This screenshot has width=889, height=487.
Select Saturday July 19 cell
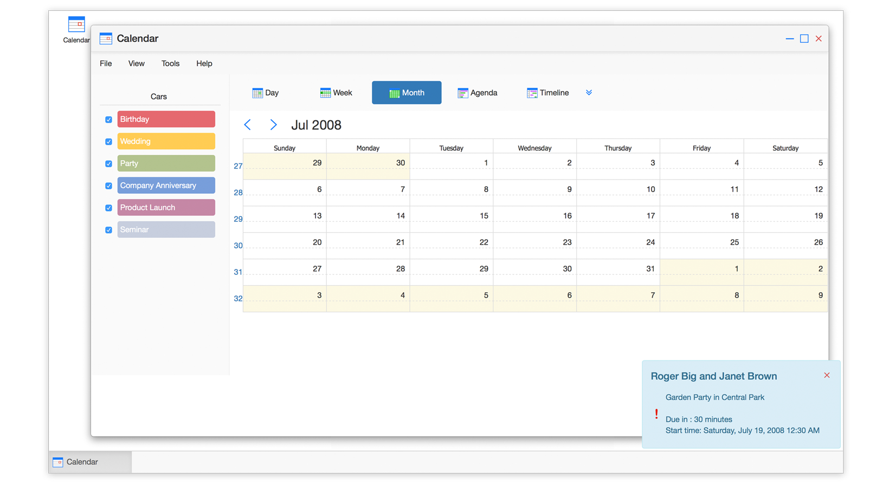[785, 219]
